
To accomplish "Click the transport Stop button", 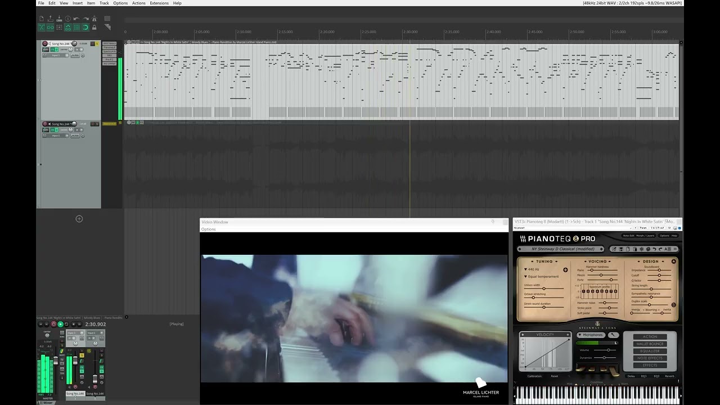I will (x=73, y=324).
